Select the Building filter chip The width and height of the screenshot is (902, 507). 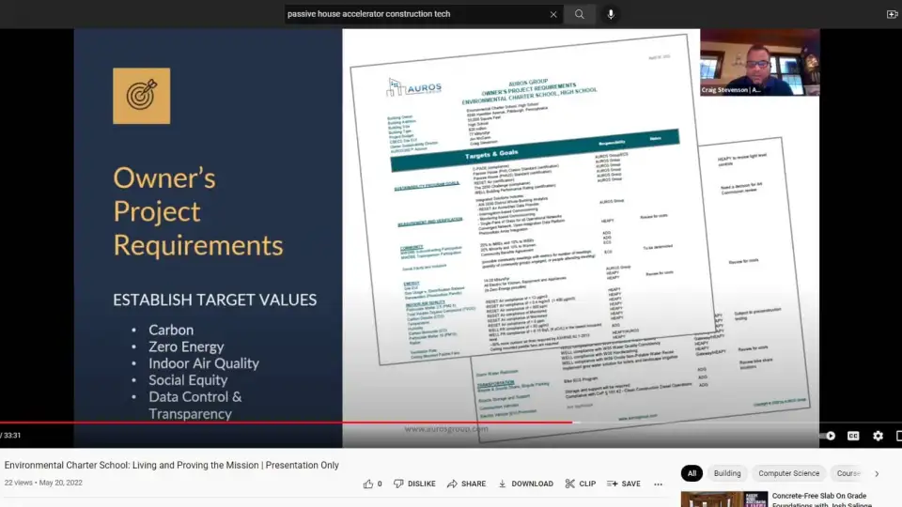click(x=726, y=474)
